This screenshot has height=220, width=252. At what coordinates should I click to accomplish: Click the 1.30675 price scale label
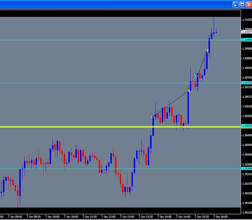(247, 97)
